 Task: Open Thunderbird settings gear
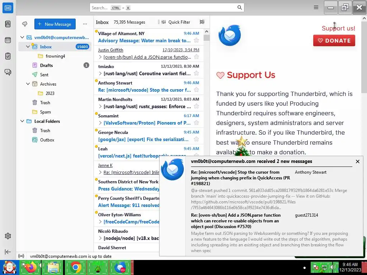click(x=8, y=236)
